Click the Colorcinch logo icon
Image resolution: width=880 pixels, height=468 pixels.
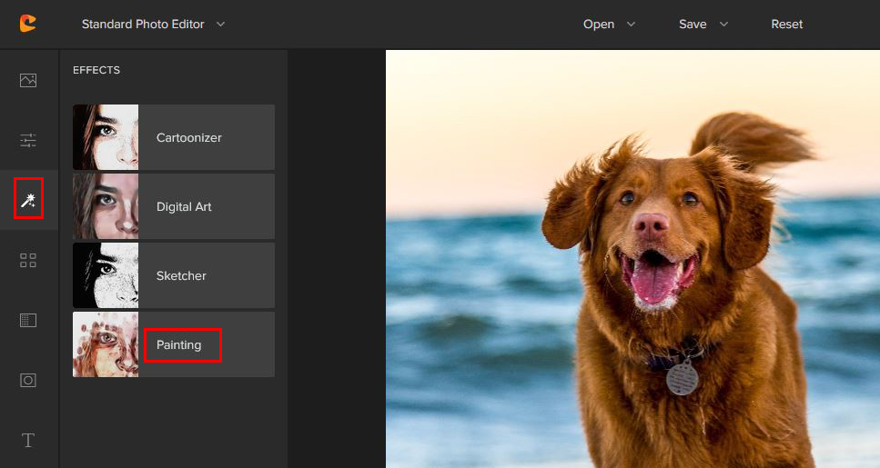coord(28,24)
